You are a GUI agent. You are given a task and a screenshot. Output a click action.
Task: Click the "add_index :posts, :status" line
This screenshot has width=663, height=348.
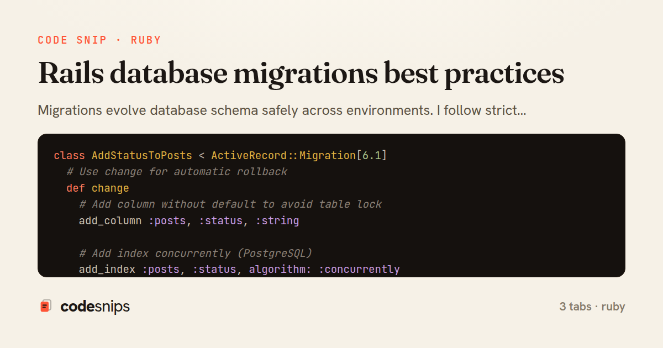point(239,270)
